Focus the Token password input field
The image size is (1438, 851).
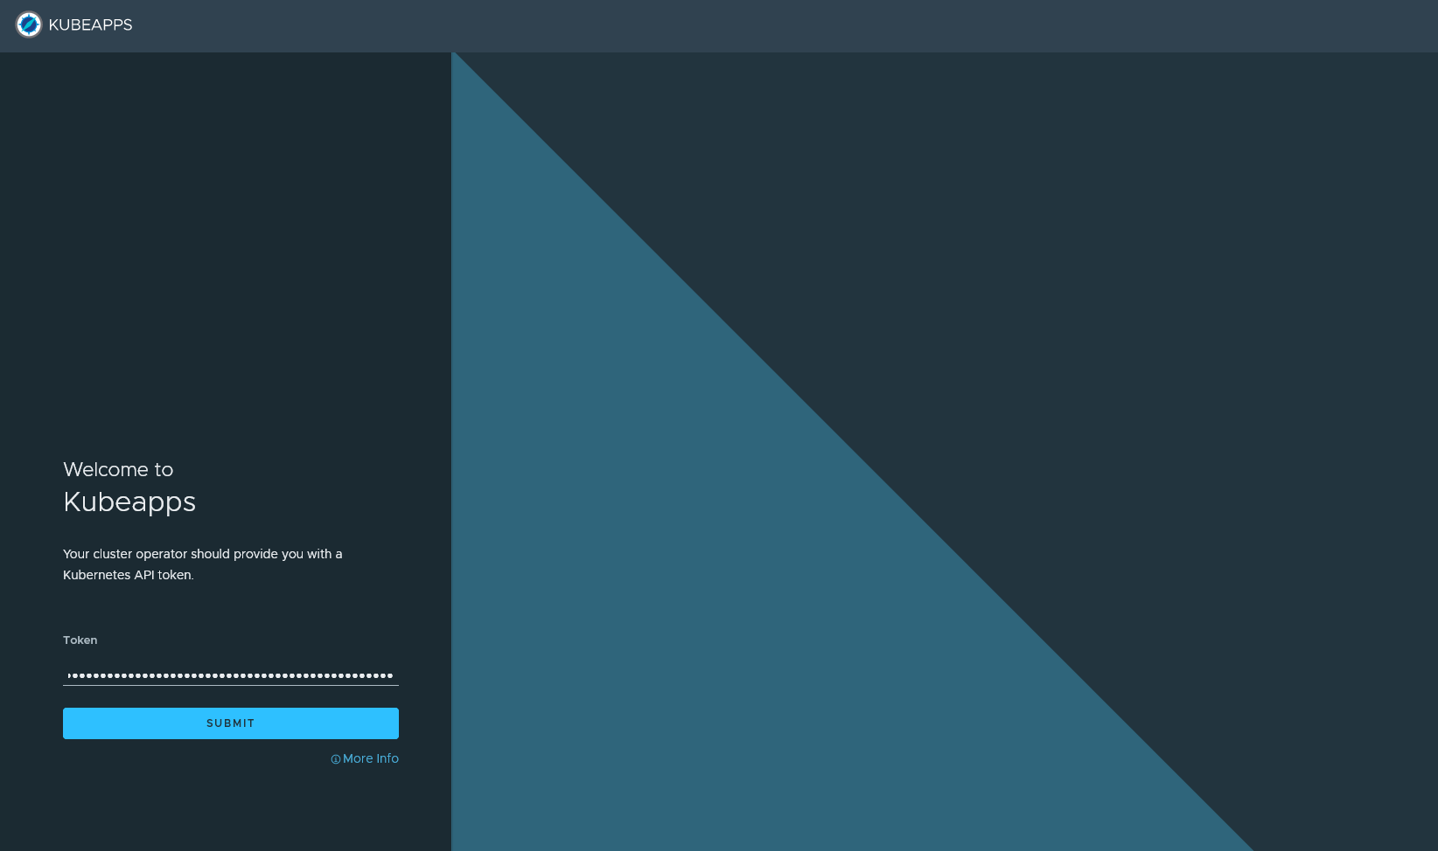tap(231, 675)
